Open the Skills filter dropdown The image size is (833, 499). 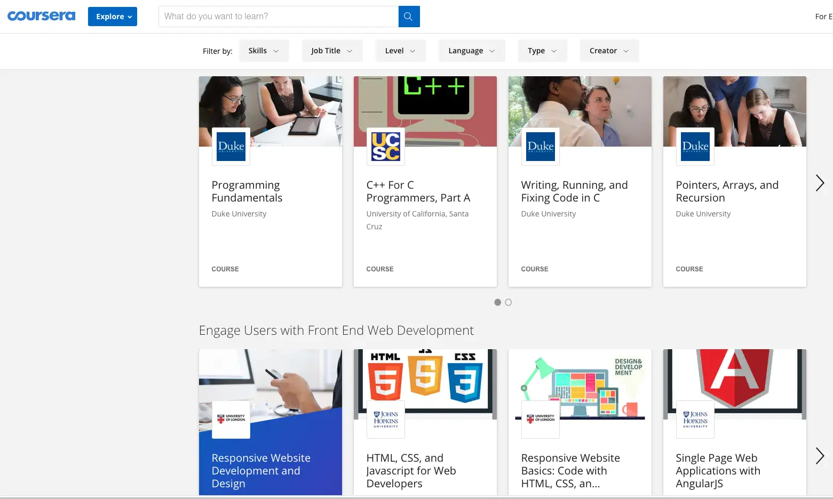(264, 51)
